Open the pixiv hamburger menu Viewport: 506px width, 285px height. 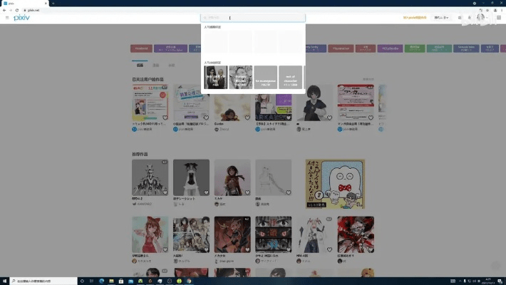pos(6,17)
